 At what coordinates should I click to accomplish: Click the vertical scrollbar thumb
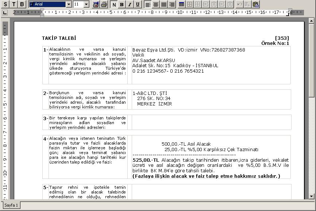tap(311, 60)
